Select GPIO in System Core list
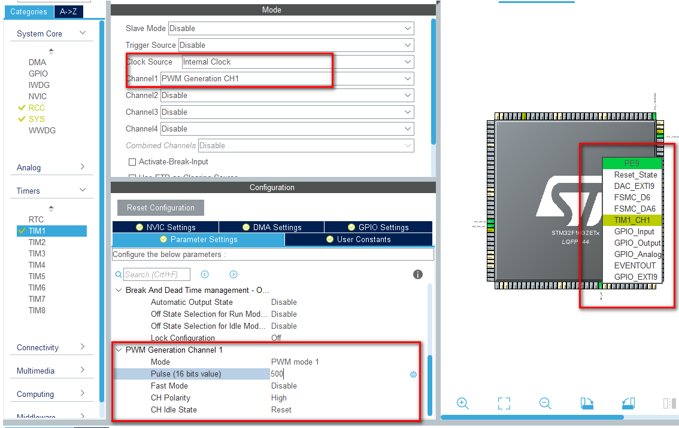The height and width of the screenshot is (428, 679). 38,74
